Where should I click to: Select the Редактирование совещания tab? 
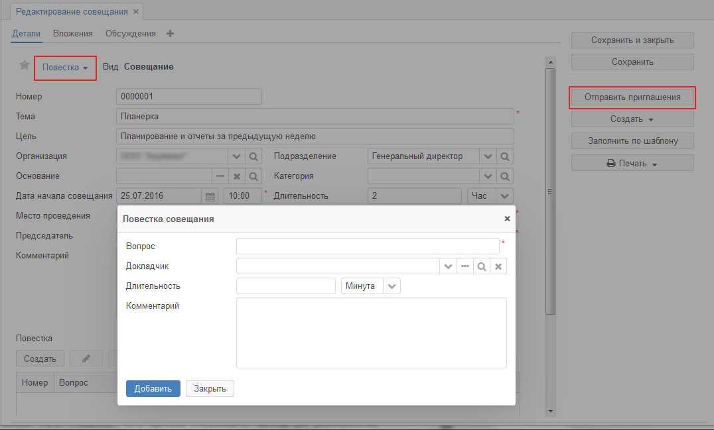[72, 12]
